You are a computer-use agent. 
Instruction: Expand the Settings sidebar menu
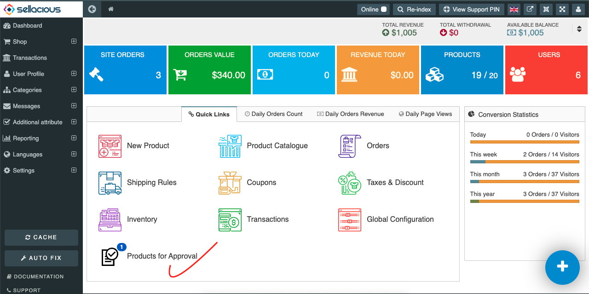pos(74,170)
